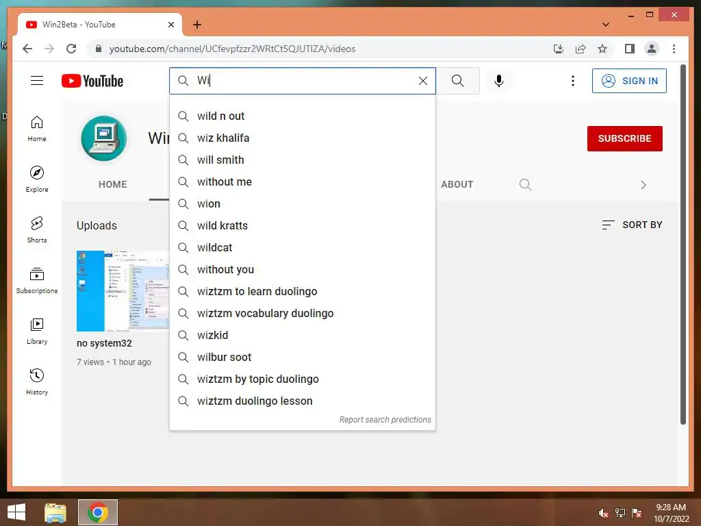The image size is (701, 526).
Task: Click the network tray icon
Action: 620,513
